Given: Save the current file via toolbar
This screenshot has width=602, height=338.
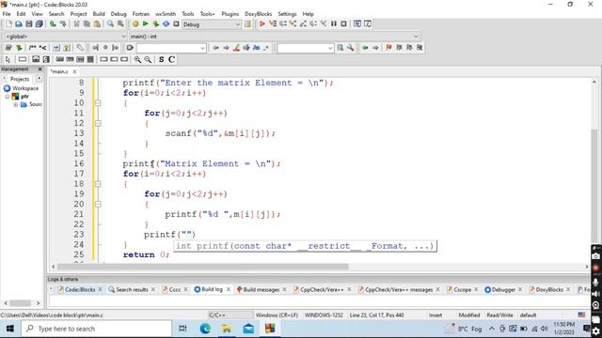Looking at the screenshot, I should [x=29, y=24].
